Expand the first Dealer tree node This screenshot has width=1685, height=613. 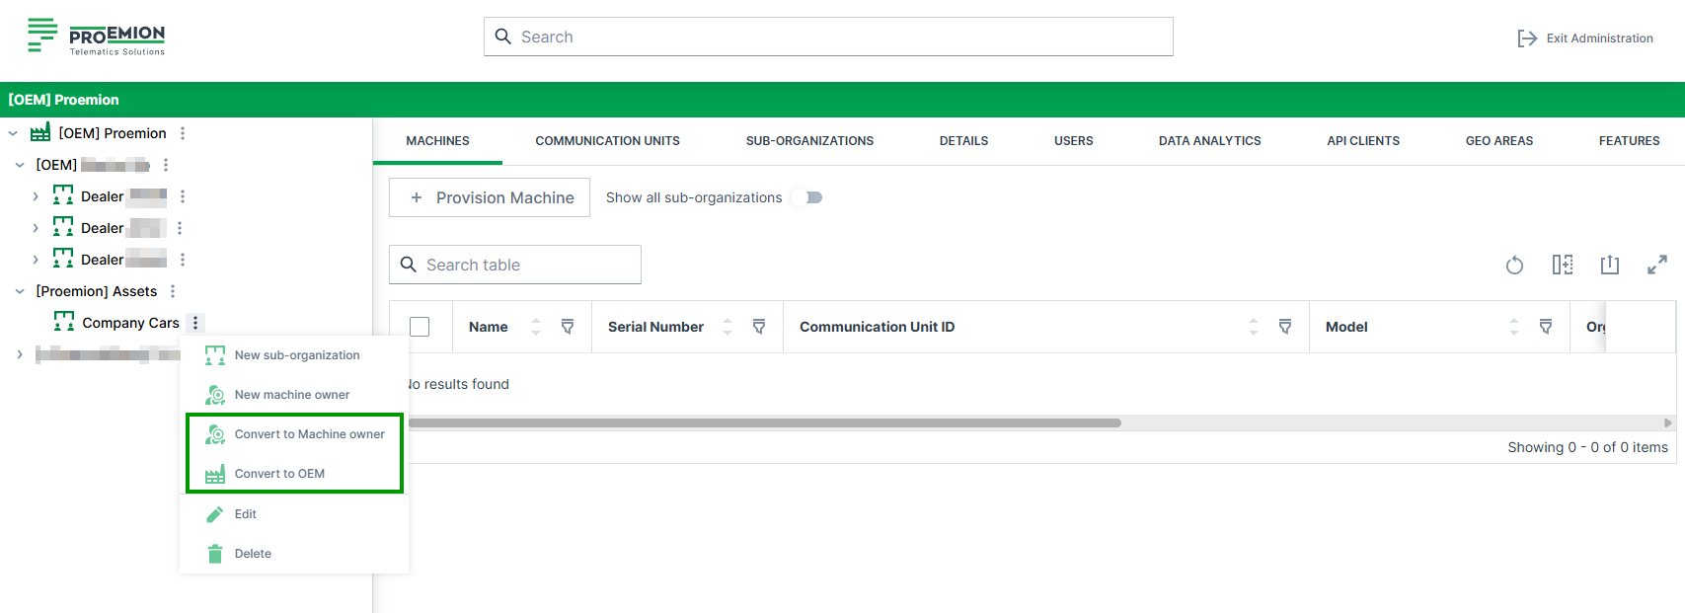[36, 196]
